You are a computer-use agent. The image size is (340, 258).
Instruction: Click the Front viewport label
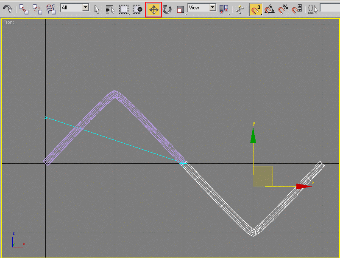click(8, 22)
